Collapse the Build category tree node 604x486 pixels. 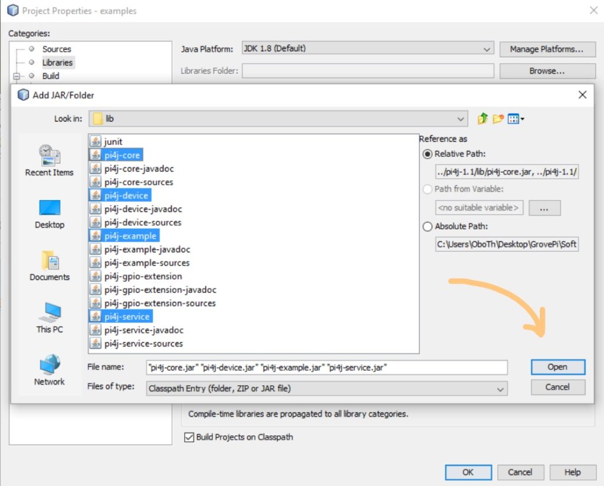coord(16,76)
